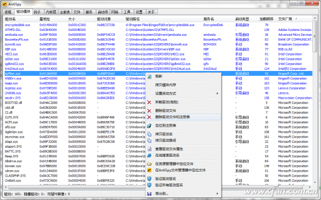Image resolution: width=321 pixels, height=200 pixels.
Task: Switch to the 启动项 tab
Action: pyautogui.click(x=103, y=12)
